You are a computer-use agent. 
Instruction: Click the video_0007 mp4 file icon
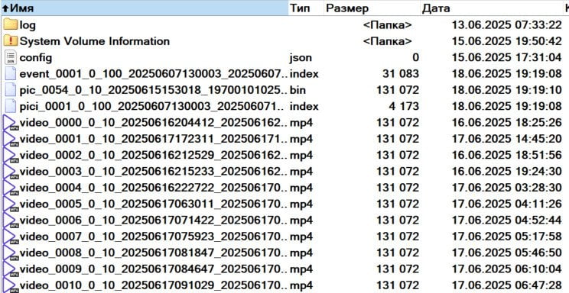pos(11,237)
